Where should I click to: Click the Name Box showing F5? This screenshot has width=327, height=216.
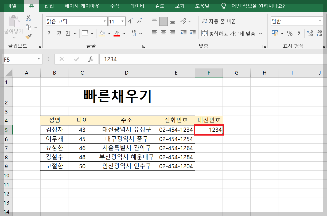pos(20,59)
